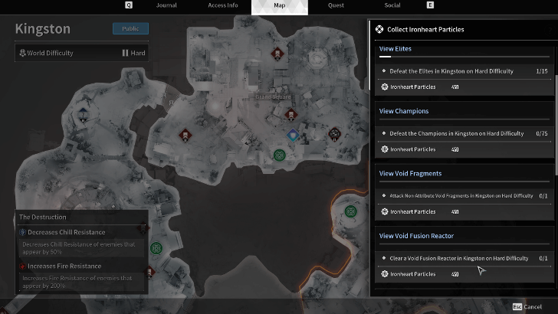
Task: Click the Collect Ironheart Particles header icon
Action: pyautogui.click(x=379, y=30)
